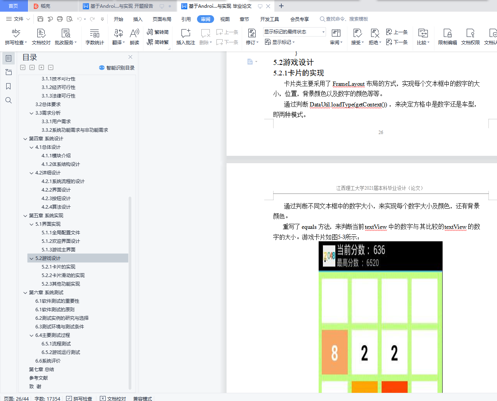Switch to the 引用 ribbon tab
Image resolution: width=497 pixels, height=401 pixels.
(186, 19)
